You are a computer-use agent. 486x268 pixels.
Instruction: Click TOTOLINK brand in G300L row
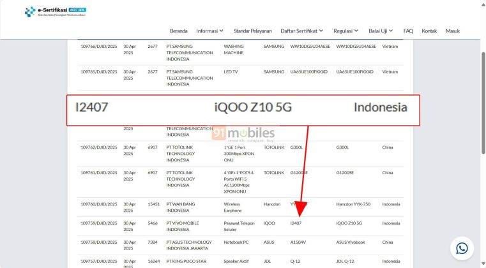[x=274, y=147]
